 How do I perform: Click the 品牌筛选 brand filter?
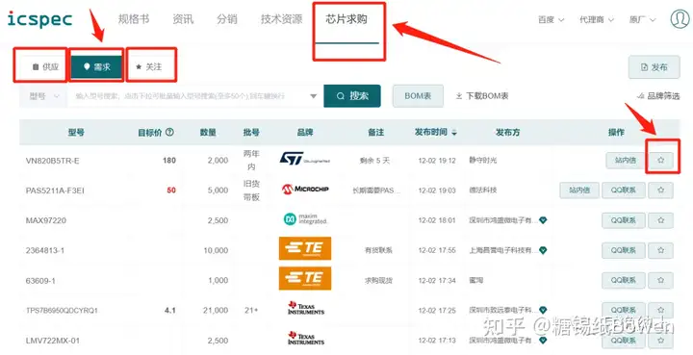pos(658,96)
